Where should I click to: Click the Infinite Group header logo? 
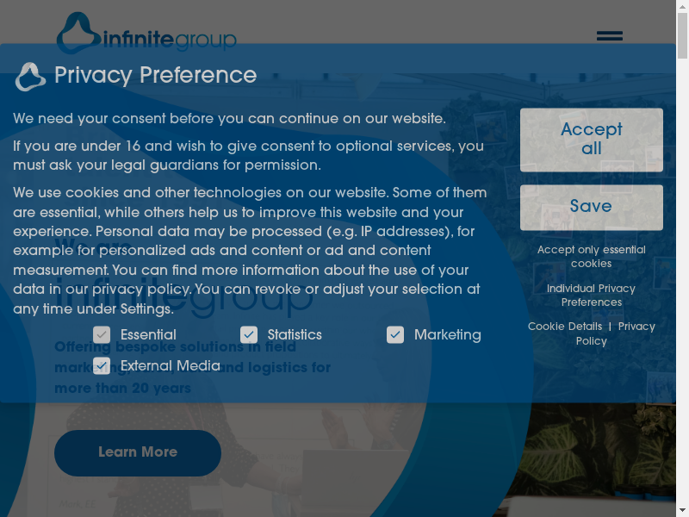146,34
